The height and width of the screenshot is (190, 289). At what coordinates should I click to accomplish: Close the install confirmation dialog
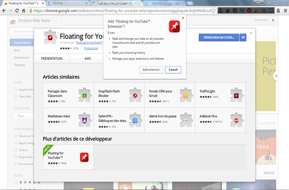click(x=183, y=18)
